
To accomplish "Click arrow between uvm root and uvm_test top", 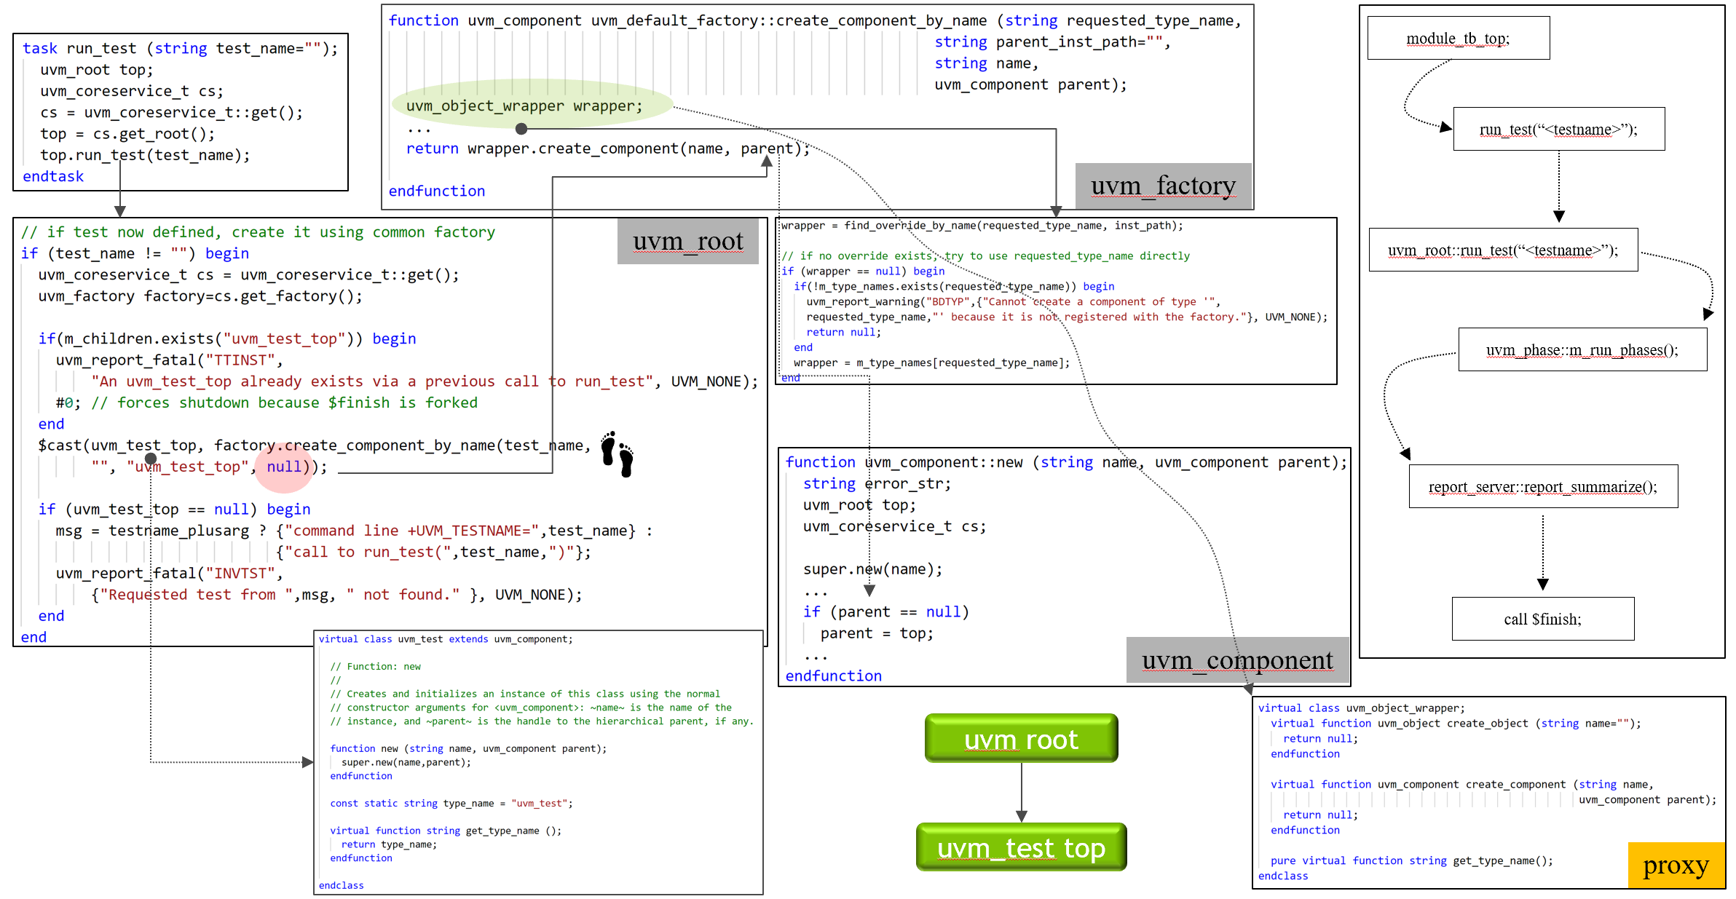I will tap(1021, 793).
